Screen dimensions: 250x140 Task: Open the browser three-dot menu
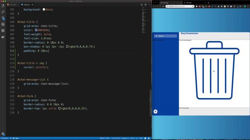(x=248, y=7)
